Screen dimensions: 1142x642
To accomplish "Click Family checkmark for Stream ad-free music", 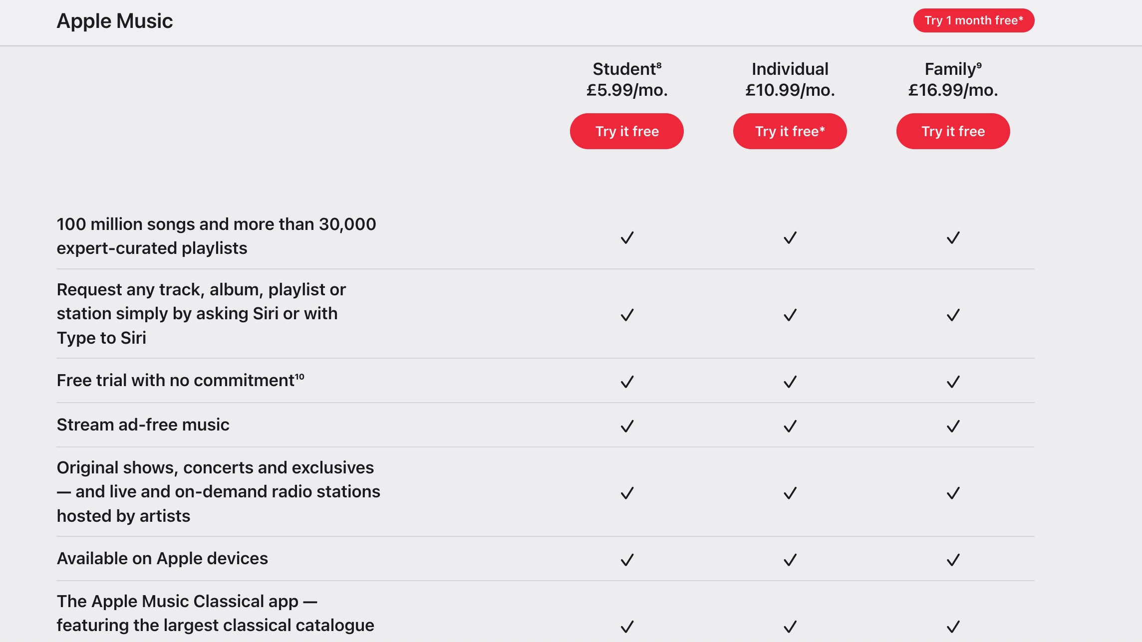I will tap(953, 426).
